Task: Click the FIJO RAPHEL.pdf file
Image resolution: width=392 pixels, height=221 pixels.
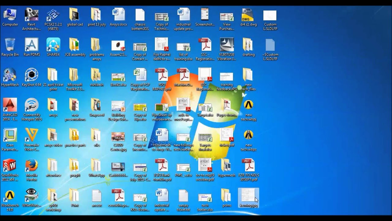Action: tap(162, 79)
